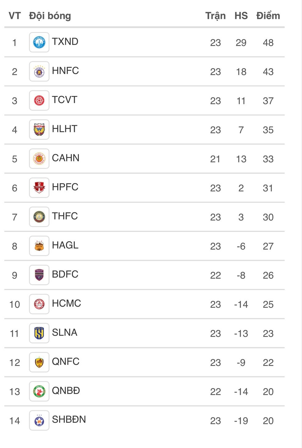Click the HAGL team badge
This screenshot has height=448, width=302.
pos(39,246)
